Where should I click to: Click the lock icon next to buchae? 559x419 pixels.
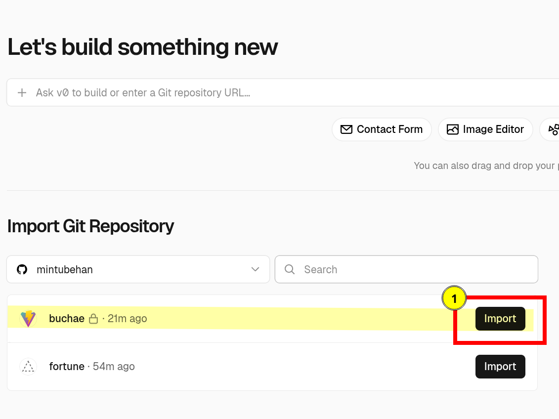click(x=93, y=319)
